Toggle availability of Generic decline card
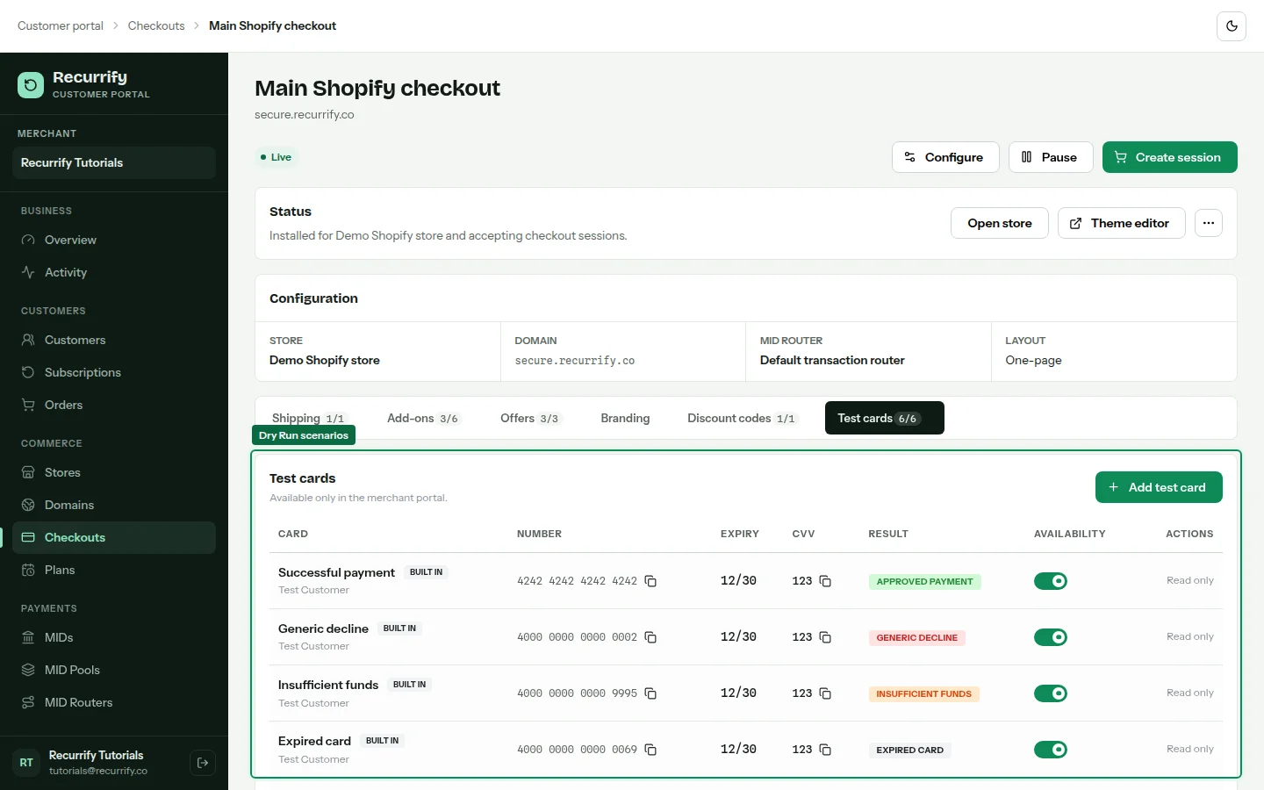Viewport: 1264px width, 790px height. (1050, 637)
